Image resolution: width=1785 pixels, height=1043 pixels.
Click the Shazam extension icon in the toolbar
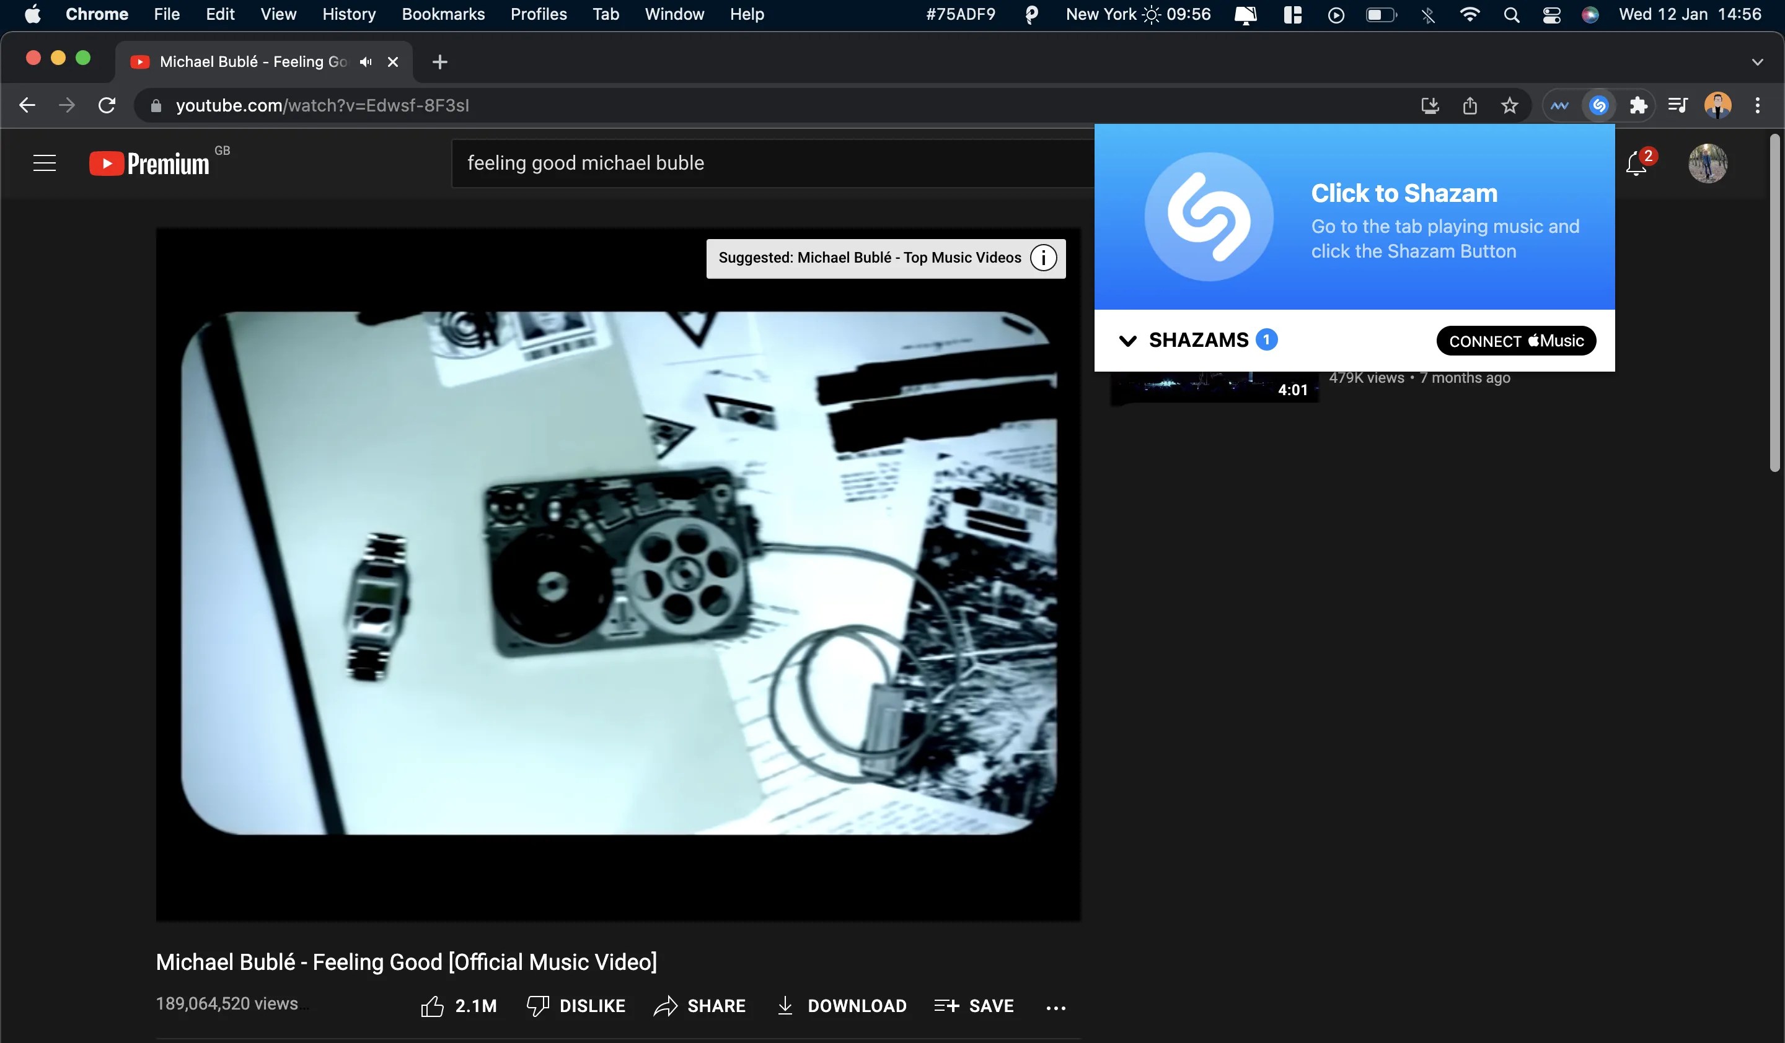[x=1600, y=105]
